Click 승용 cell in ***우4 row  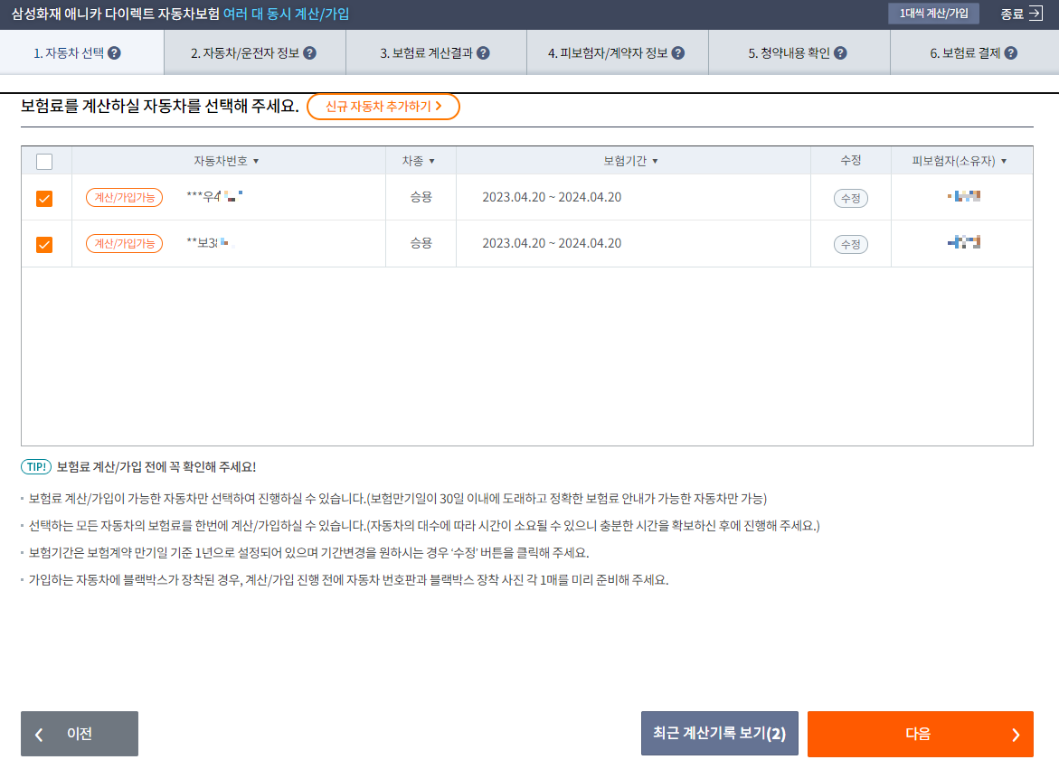pyautogui.click(x=421, y=198)
